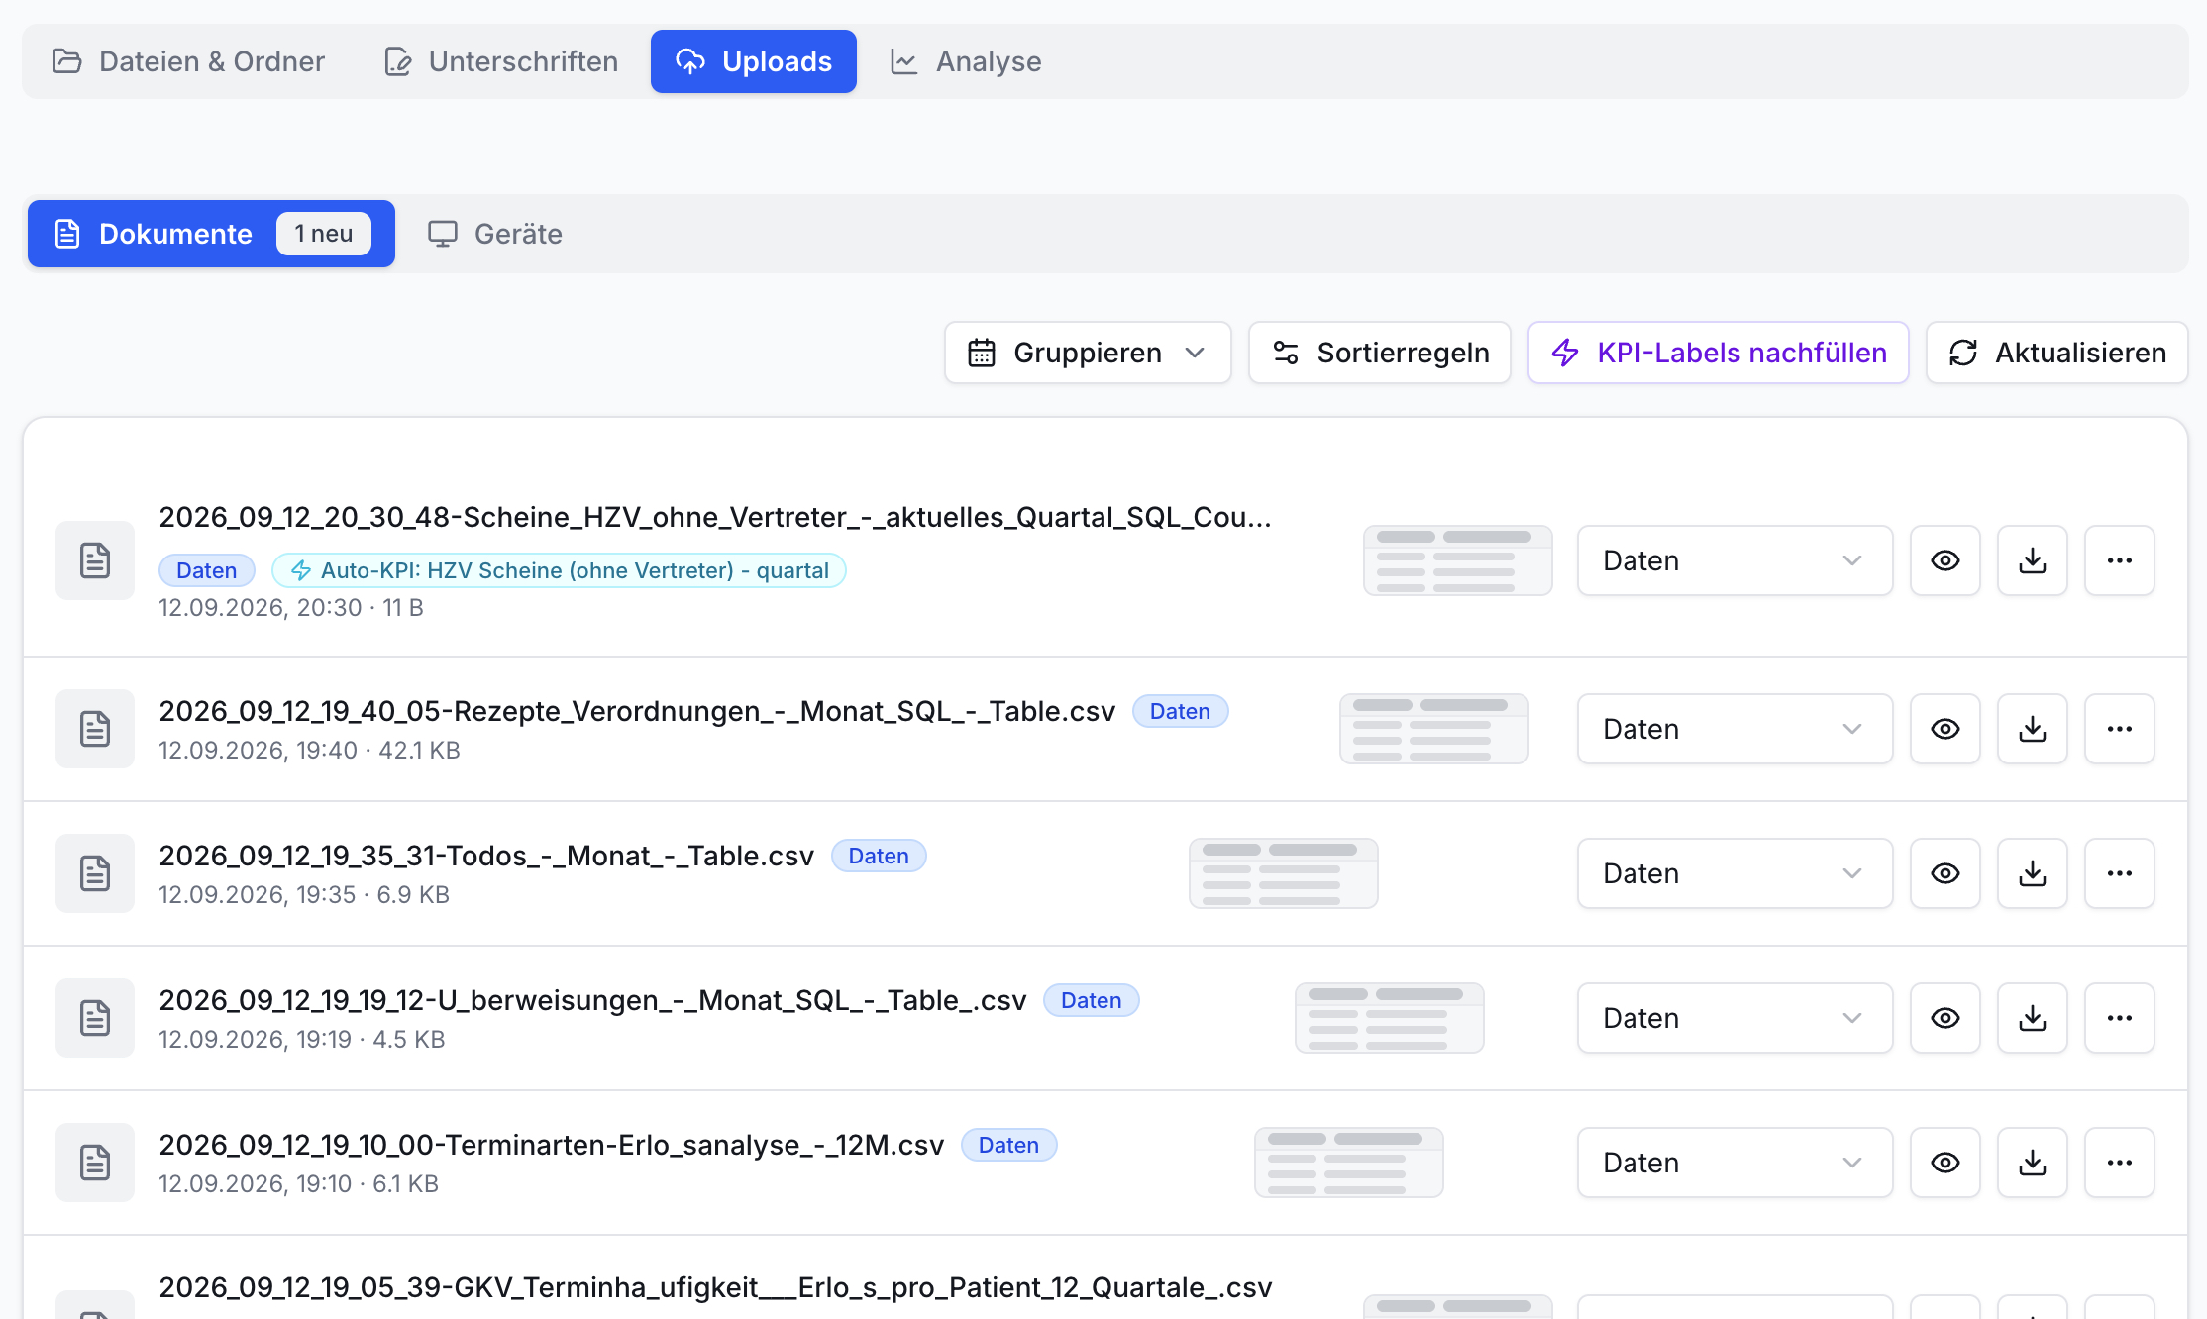The height and width of the screenshot is (1319, 2207).
Task: Click document icon of Scheine_HZV row
Action: click(95, 560)
